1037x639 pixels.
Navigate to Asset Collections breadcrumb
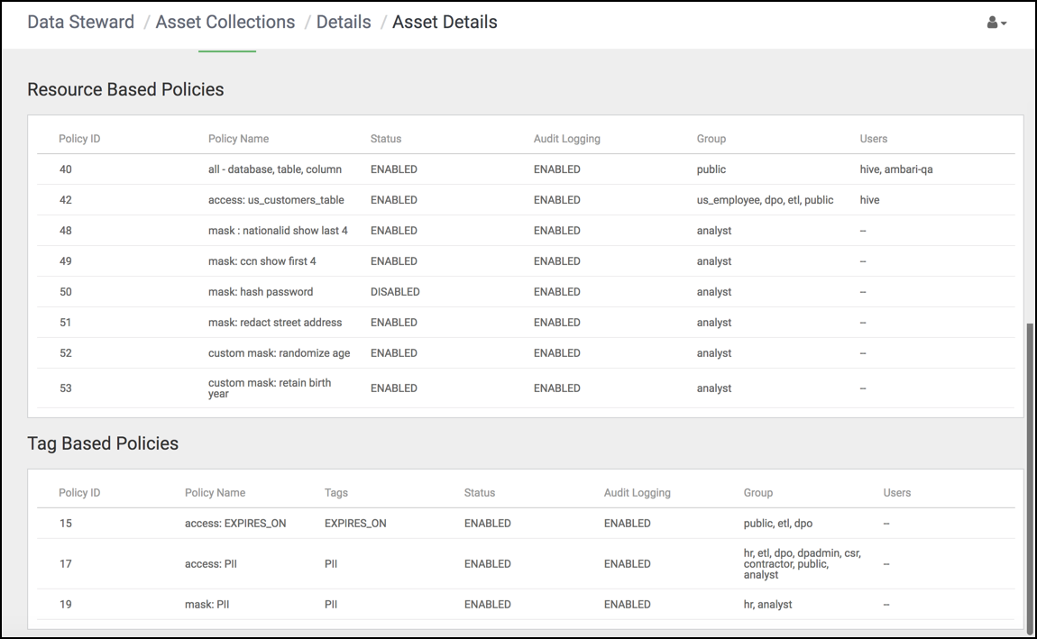pos(225,23)
